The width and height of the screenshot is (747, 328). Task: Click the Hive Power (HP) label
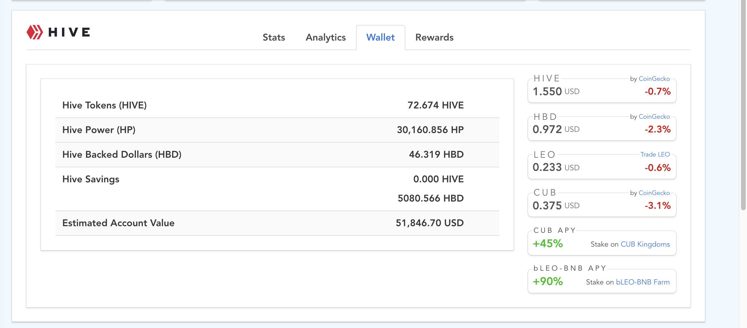99,130
